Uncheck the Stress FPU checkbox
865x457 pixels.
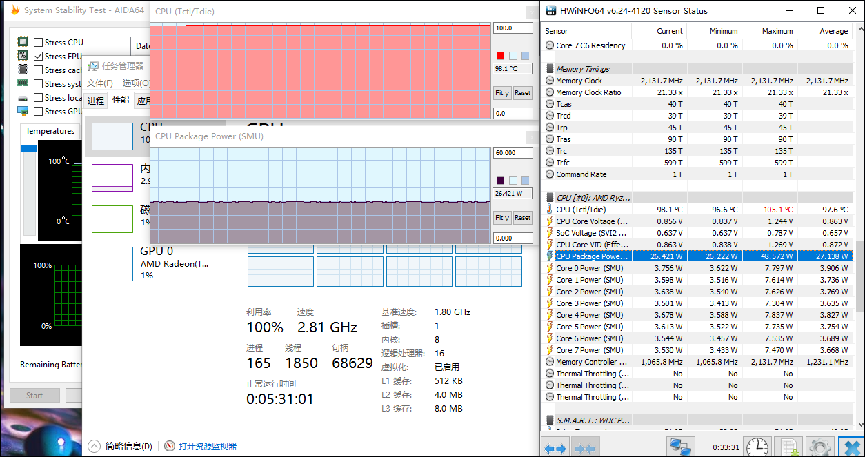[x=38, y=56]
